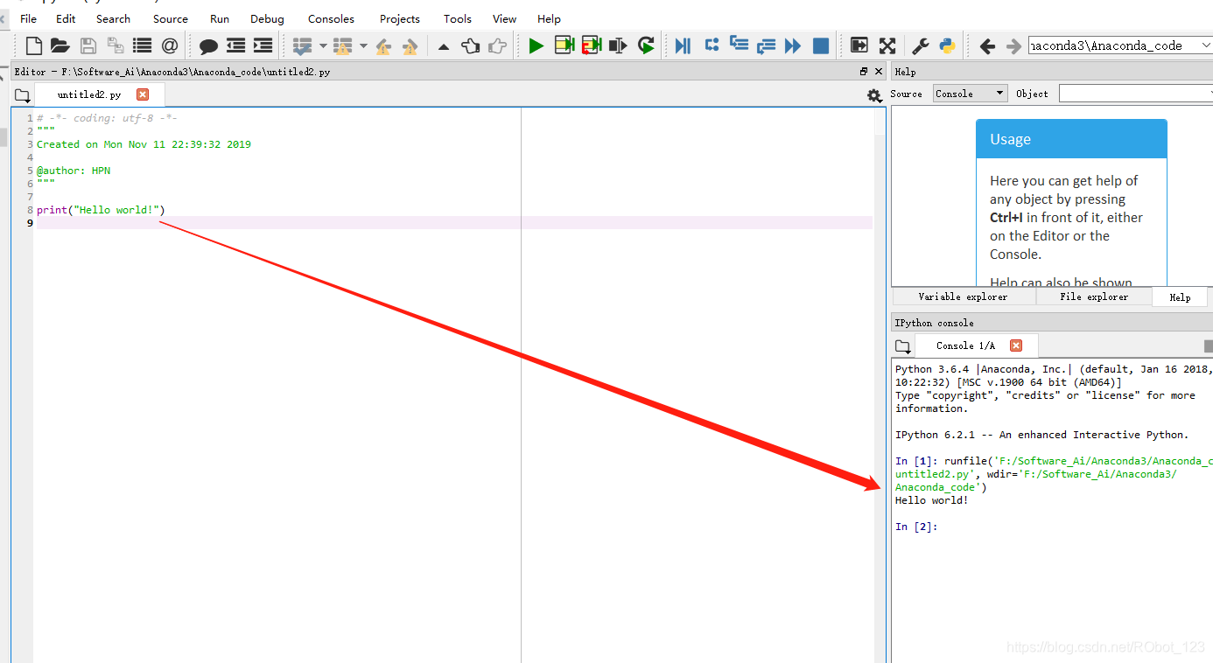Click the Help Object input field
1213x663 pixels.
[x=1136, y=94]
